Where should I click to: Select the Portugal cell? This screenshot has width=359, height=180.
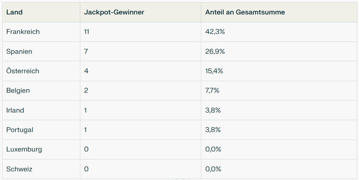(20, 130)
